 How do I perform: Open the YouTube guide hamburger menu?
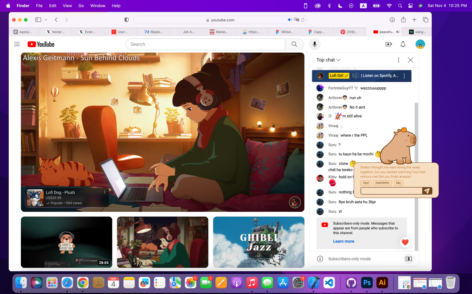tap(17, 44)
